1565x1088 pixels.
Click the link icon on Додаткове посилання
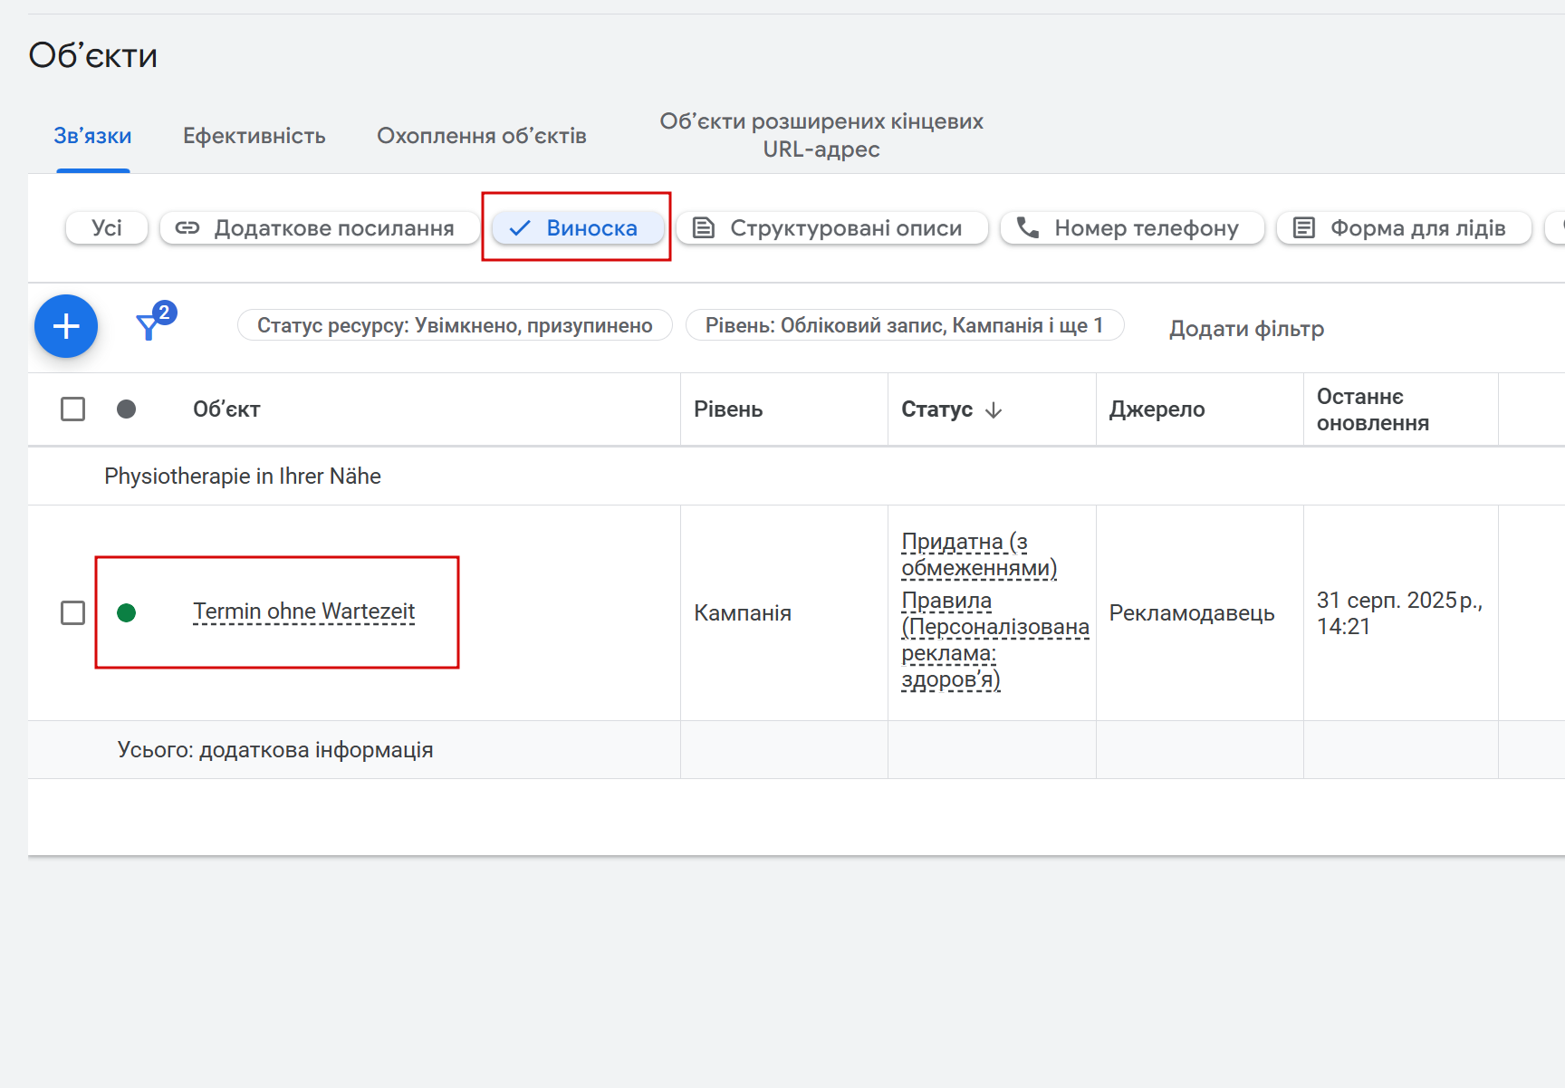point(187,228)
